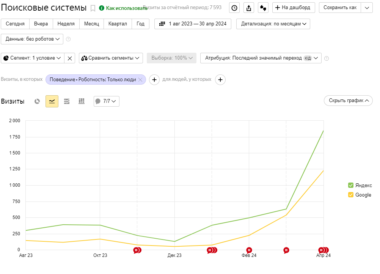Expand the 'Данные: без роботов' dropdown
The image size is (380, 274).
click(32, 39)
